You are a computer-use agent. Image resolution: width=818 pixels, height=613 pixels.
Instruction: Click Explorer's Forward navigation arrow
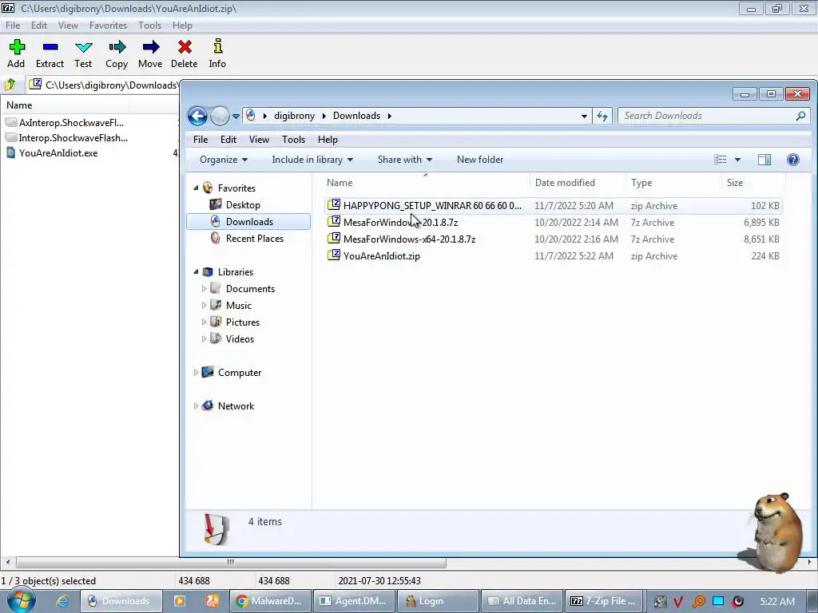tap(220, 116)
